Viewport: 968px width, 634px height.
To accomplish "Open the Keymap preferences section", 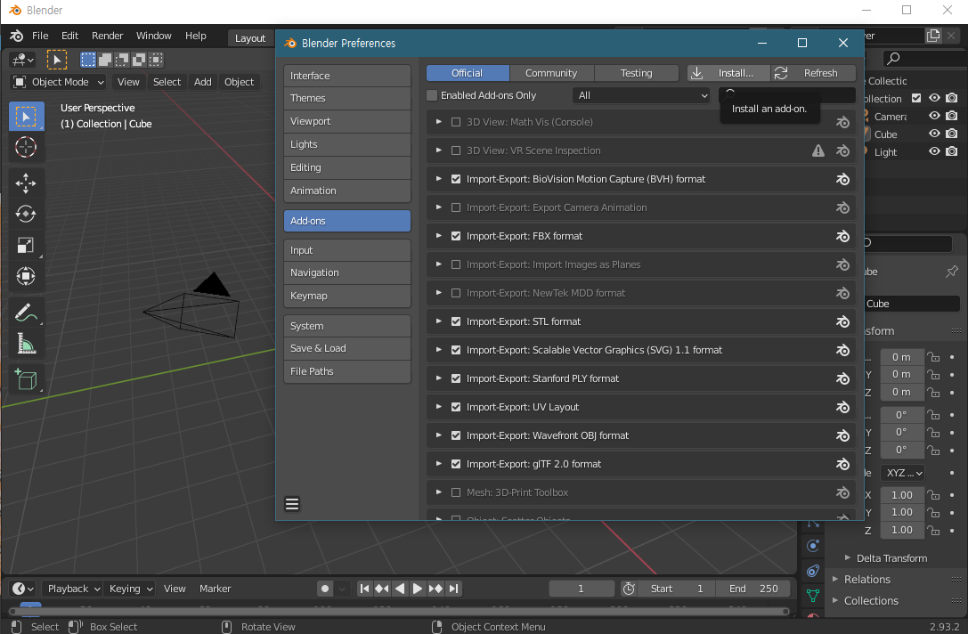I will pos(347,297).
